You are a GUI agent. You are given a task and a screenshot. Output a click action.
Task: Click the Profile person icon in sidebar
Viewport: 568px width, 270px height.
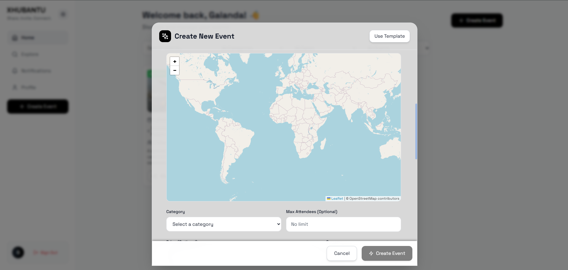[15, 87]
